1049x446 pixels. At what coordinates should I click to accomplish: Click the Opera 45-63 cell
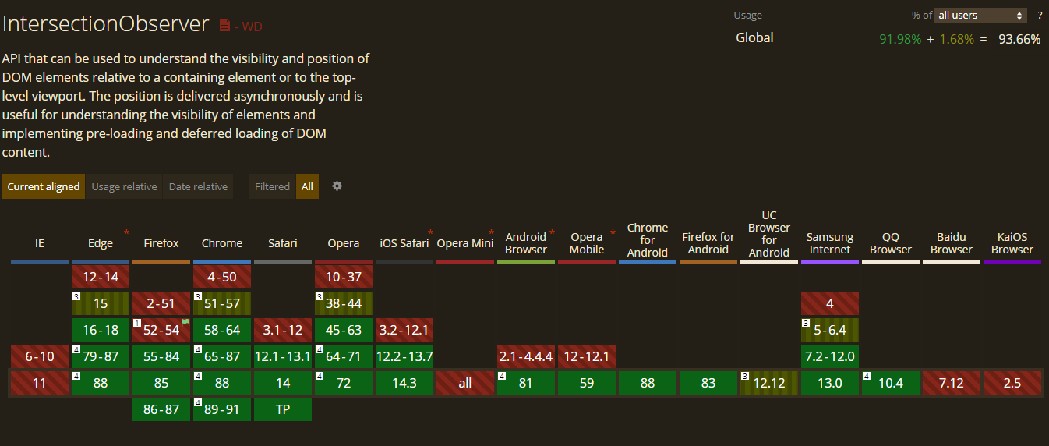pyautogui.click(x=344, y=330)
